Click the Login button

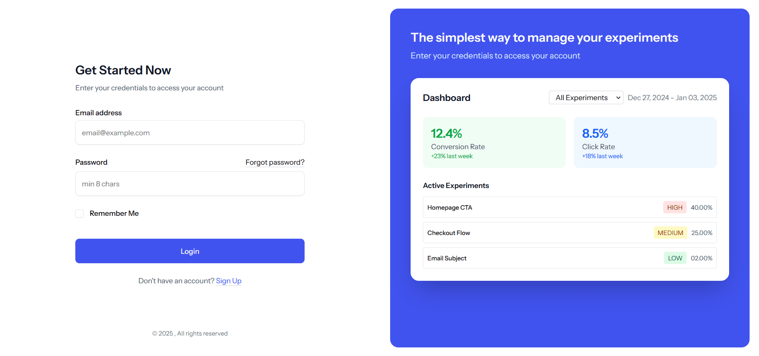(x=190, y=251)
